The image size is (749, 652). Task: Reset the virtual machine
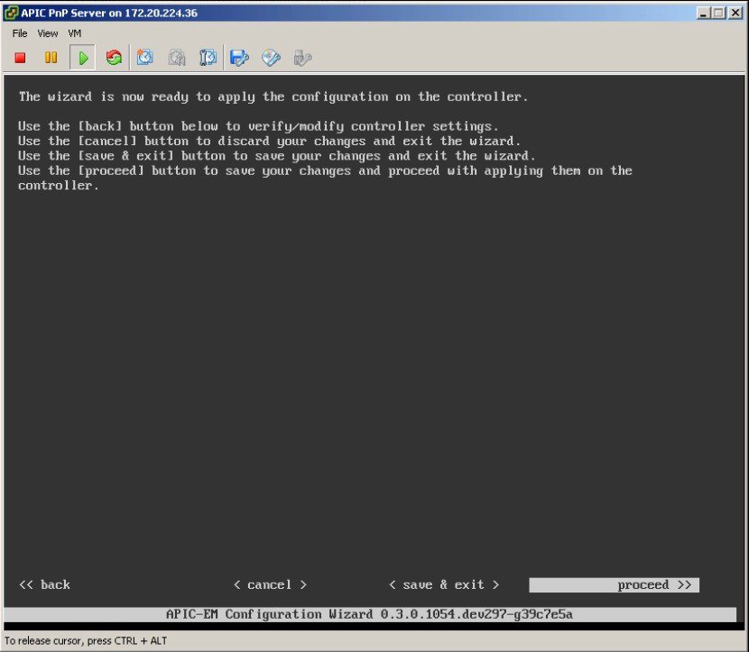(x=114, y=58)
